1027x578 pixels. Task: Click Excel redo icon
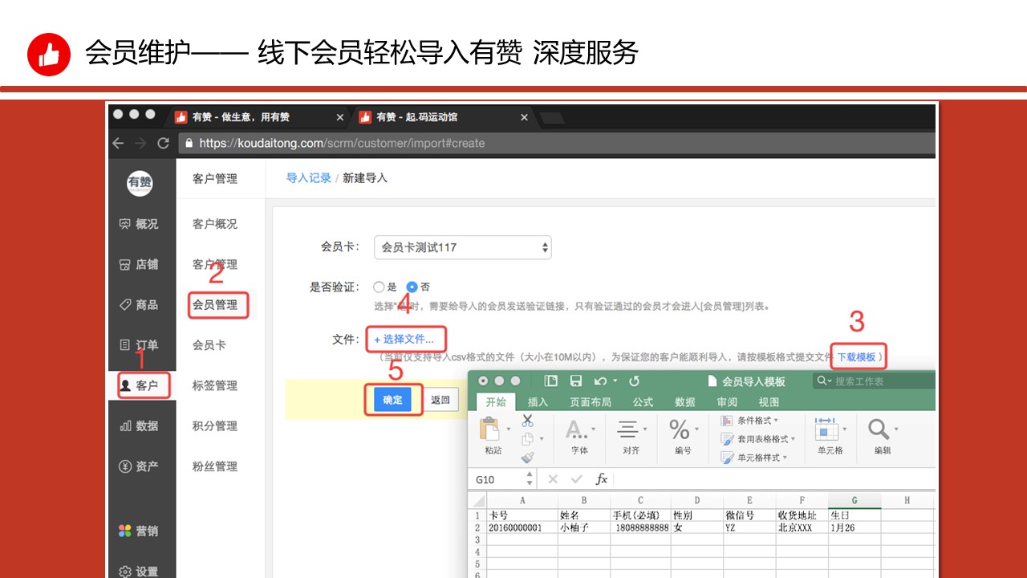click(x=634, y=381)
